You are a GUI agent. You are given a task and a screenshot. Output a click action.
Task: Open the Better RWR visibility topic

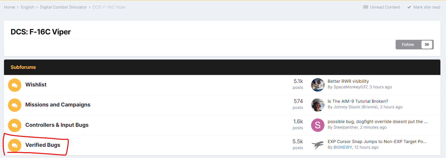pyautogui.click(x=348, y=81)
